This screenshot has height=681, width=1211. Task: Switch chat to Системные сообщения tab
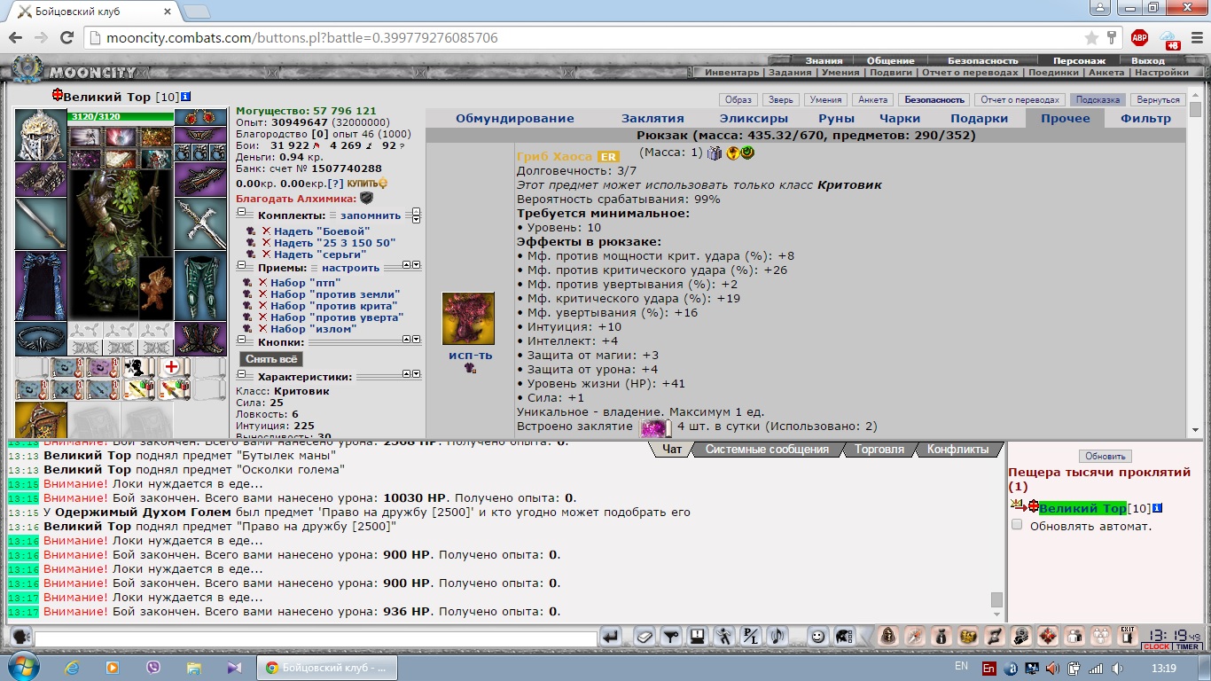[x=767, y=450]
